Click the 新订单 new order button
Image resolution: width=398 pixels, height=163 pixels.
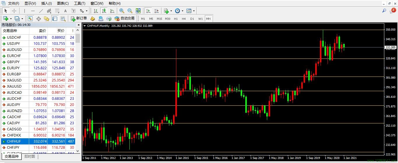79,19
